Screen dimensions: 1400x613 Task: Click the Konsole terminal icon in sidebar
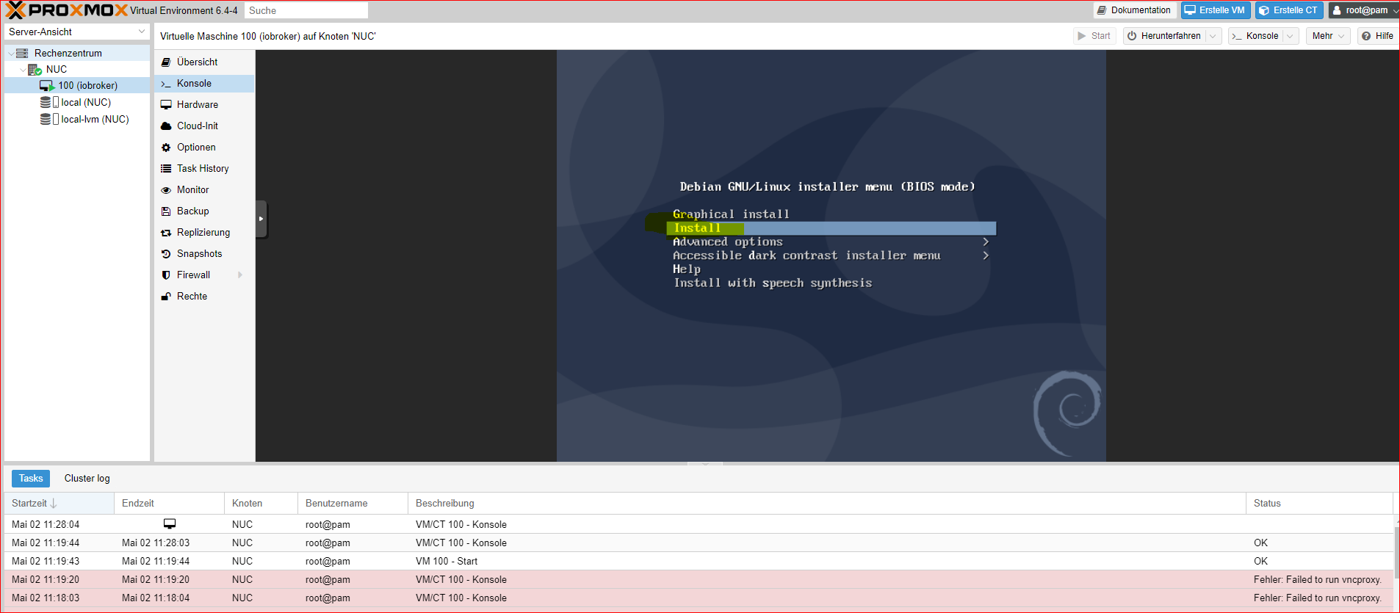[166, 84]
